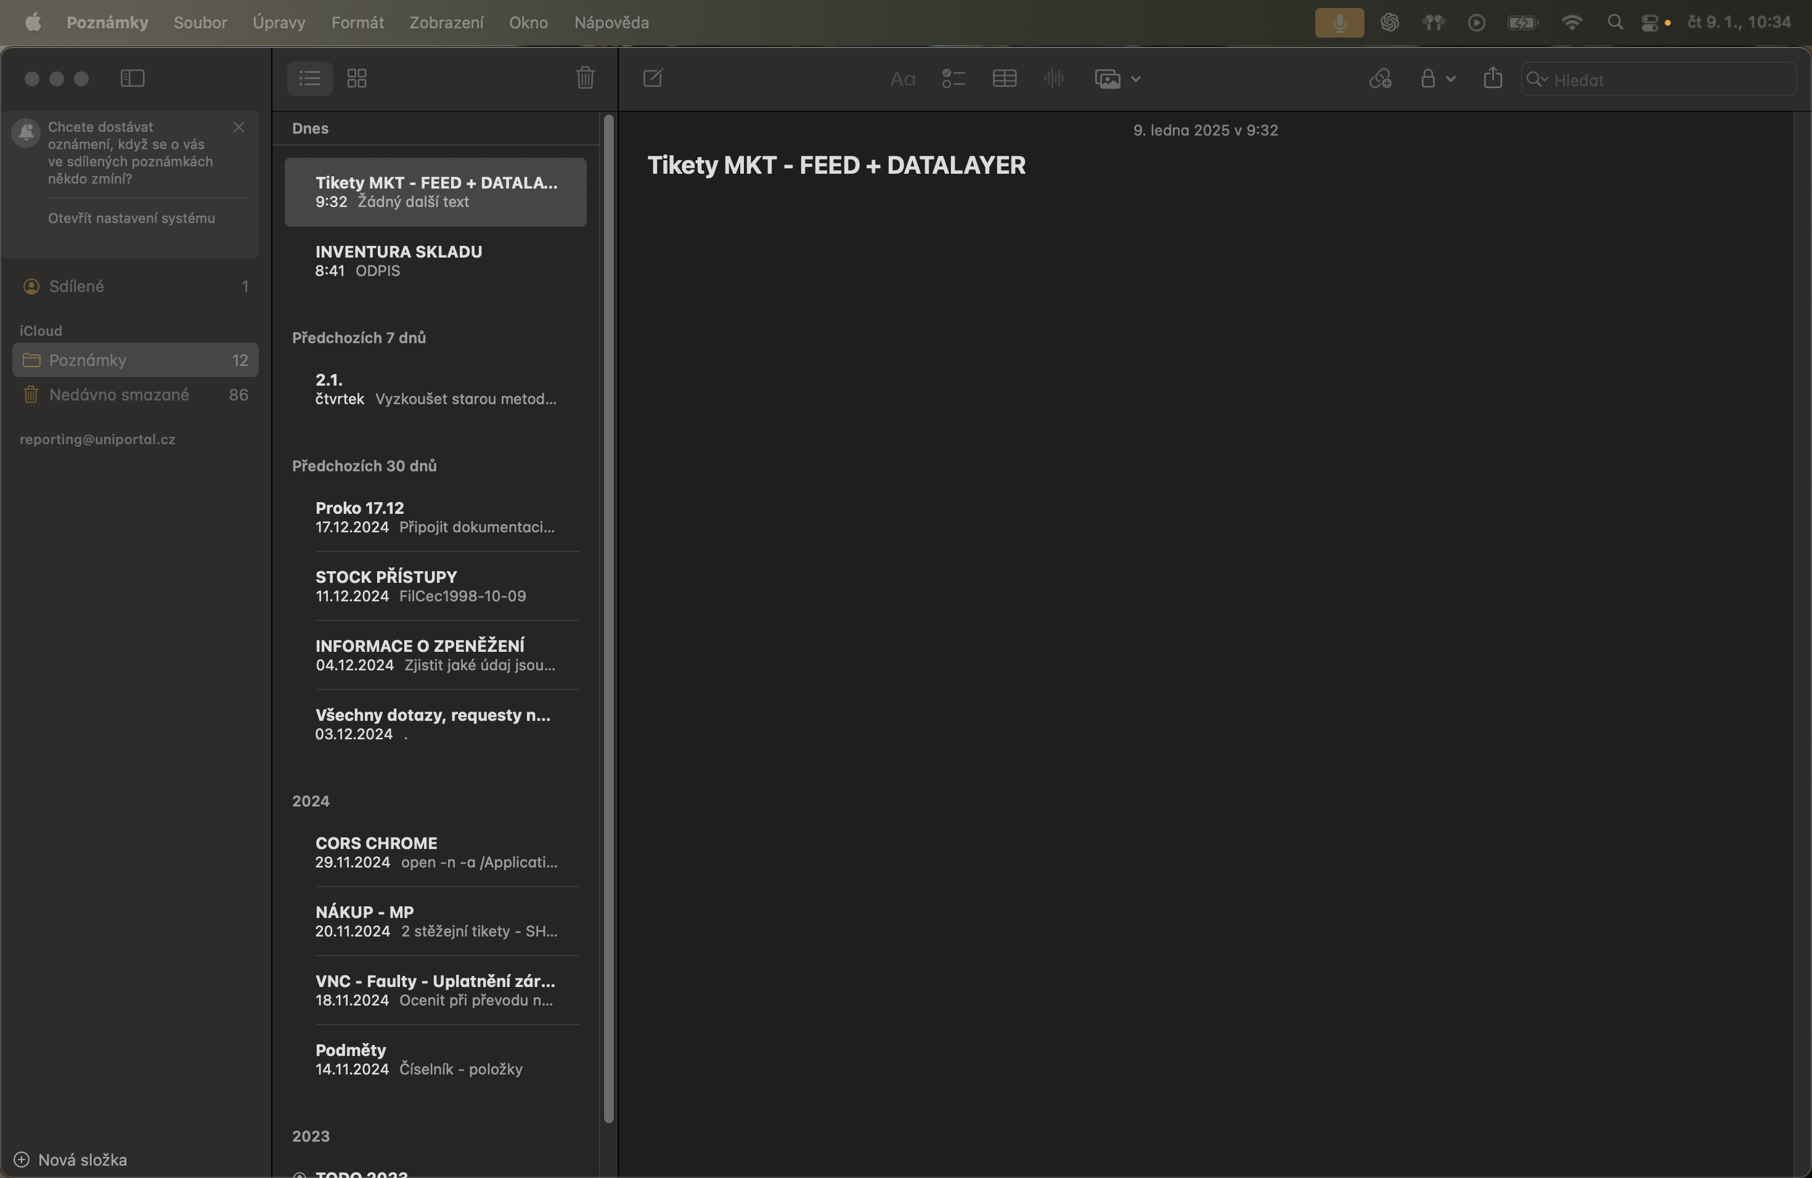1812x1178 pixels.
Task: Insert a table using the table icon
Action: click(1004, 78)
